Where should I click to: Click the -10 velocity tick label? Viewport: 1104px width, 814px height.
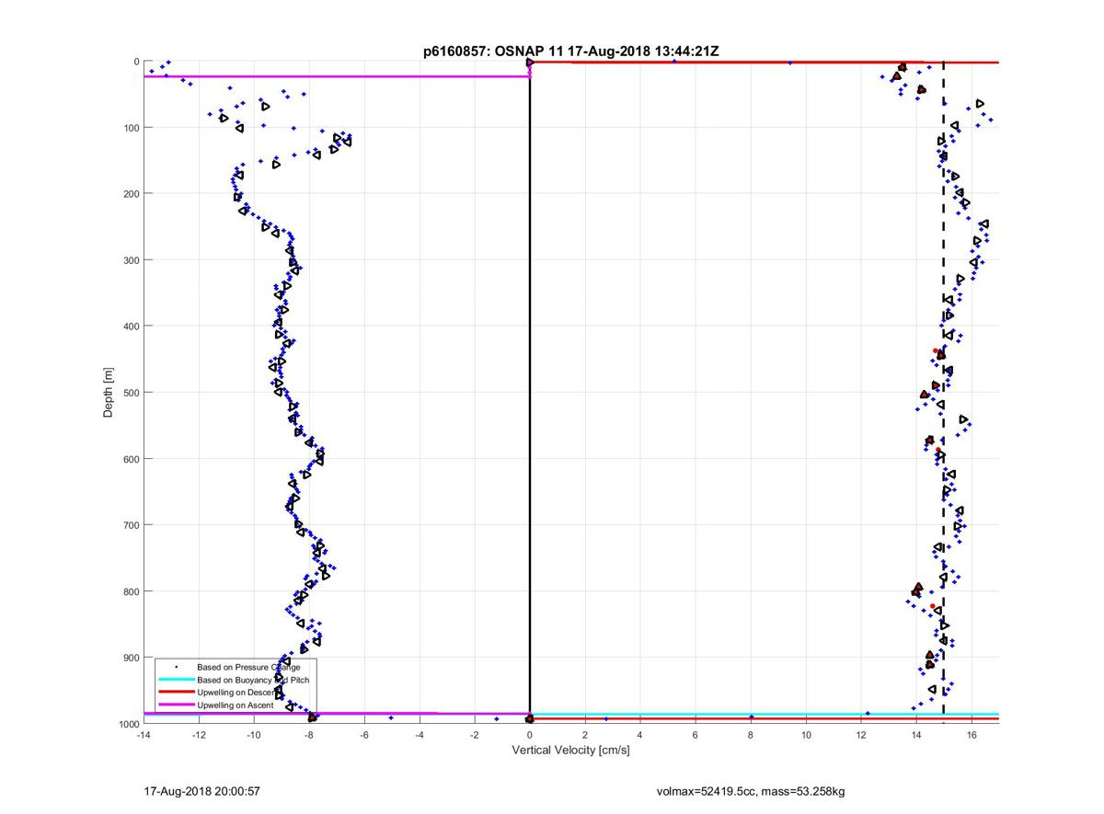[253, 735]
